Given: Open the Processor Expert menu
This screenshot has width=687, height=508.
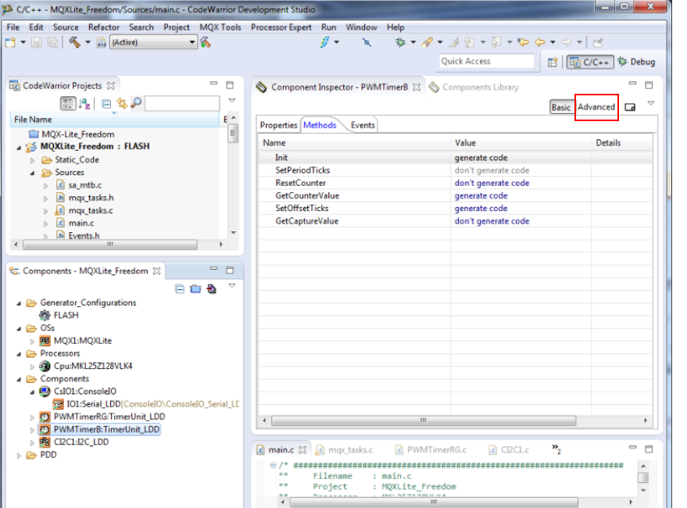Looking at the screenshot, I should tap(281, 27).
